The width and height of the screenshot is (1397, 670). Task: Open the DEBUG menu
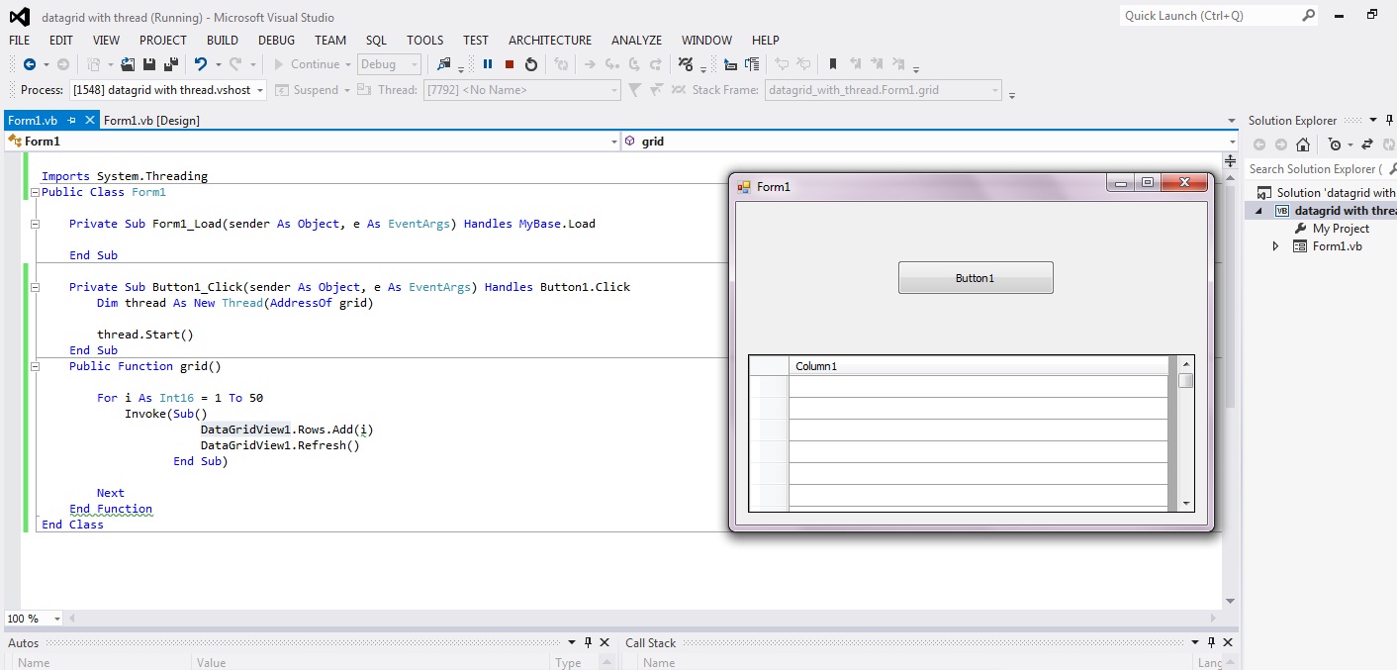276,41
